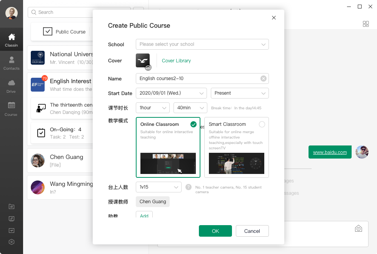Click the screen recording icon in lower sidebar
Screen dimensions: 377x254
click(12, 231)
